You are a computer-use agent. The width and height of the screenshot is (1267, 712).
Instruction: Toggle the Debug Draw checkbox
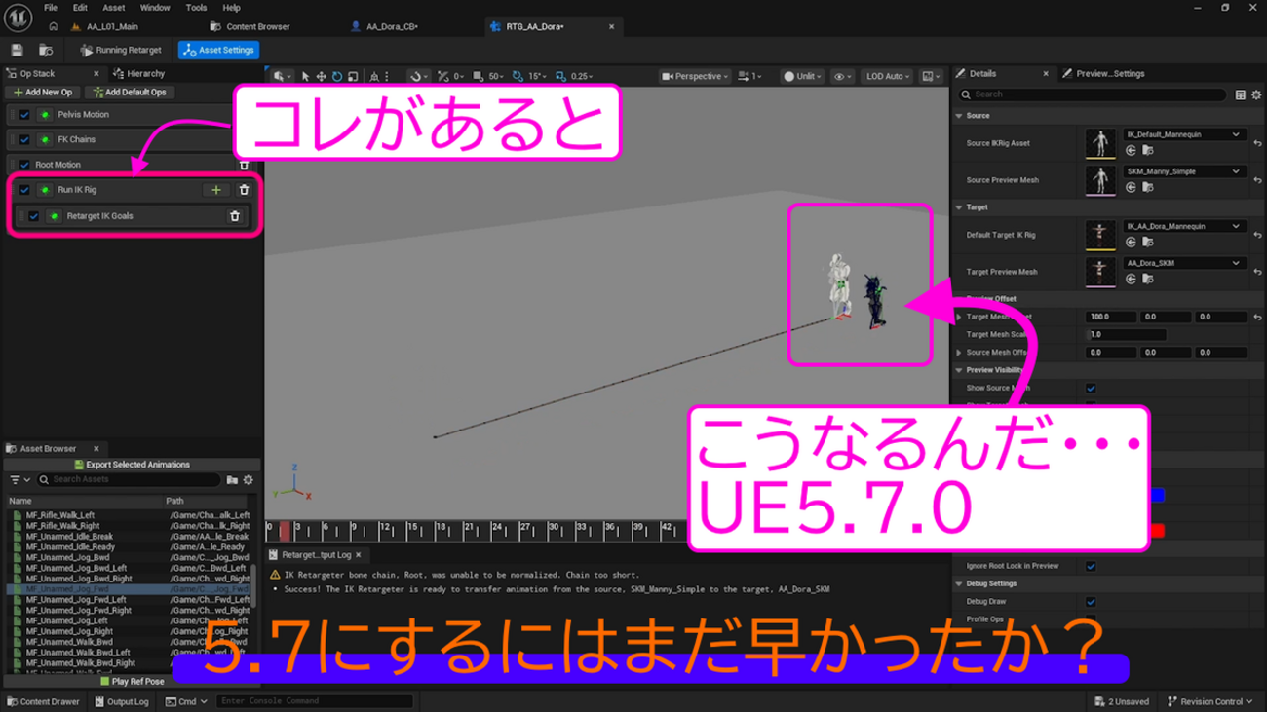coord(1090,601)
